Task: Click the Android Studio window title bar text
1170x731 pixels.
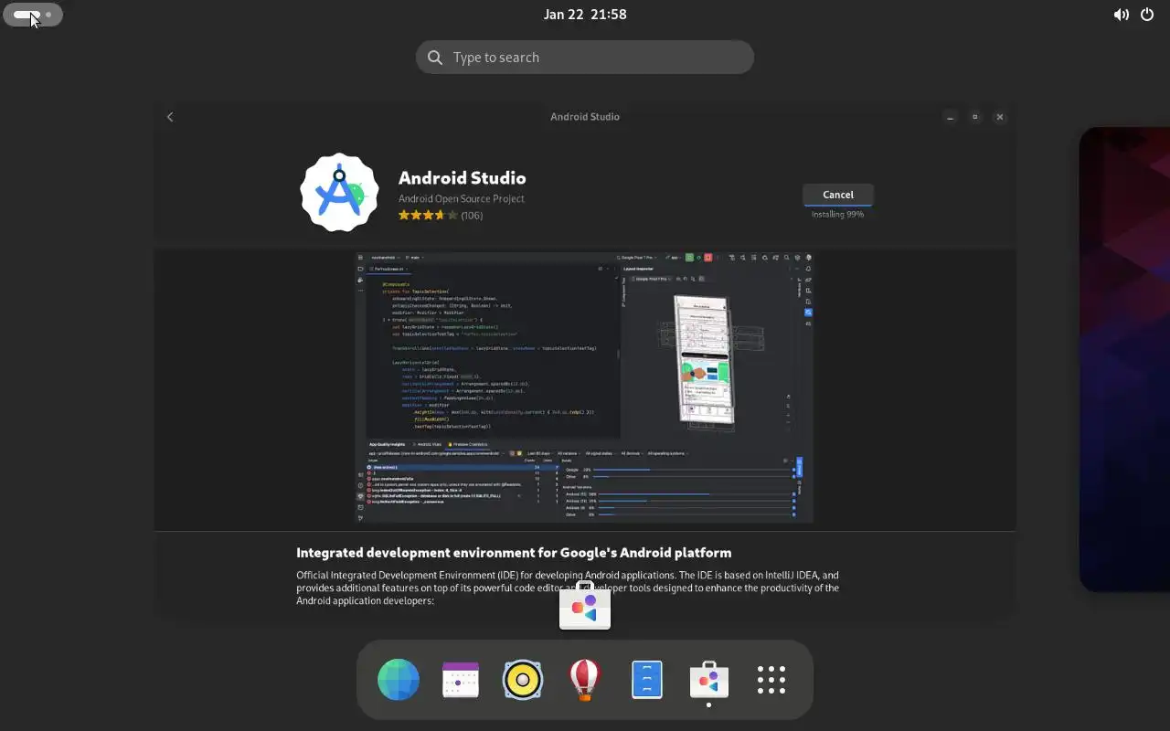Action: coord(585,117)
